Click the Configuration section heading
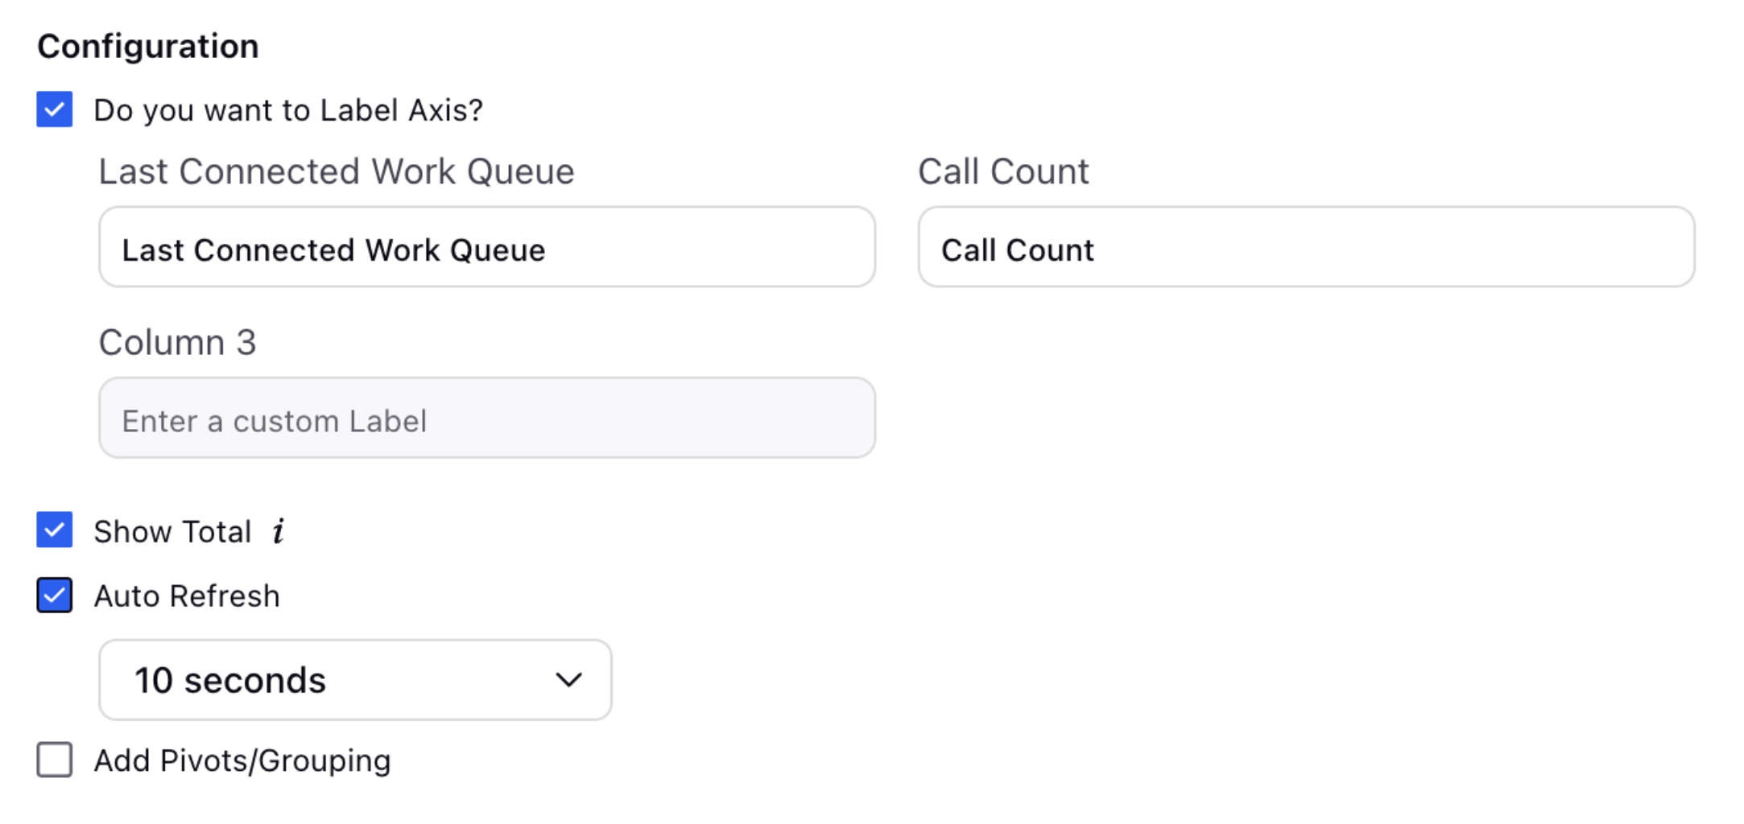1744x824 pixels. (148, 47)
